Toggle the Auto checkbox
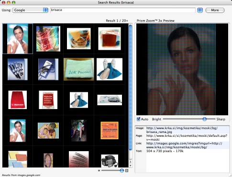This screenshot has height=177, width=232. click(138, 119)
